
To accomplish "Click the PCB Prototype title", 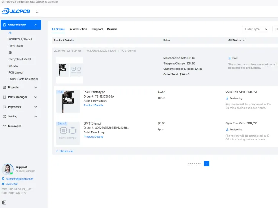I will (x=94, y=92).
